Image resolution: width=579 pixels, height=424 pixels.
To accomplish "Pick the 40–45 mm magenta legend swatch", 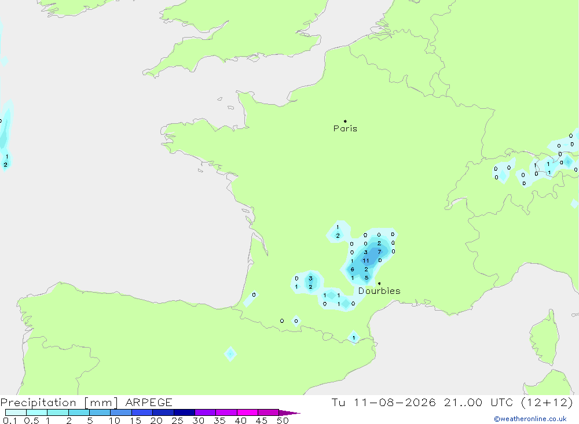I will tap(247, 412).
